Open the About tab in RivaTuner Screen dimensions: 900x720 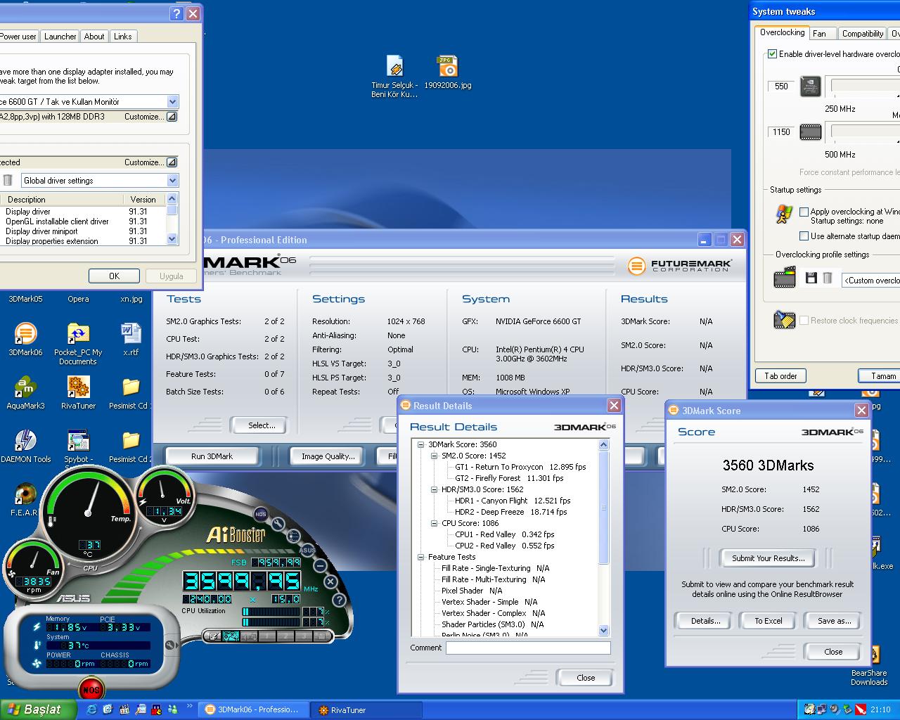94,37
